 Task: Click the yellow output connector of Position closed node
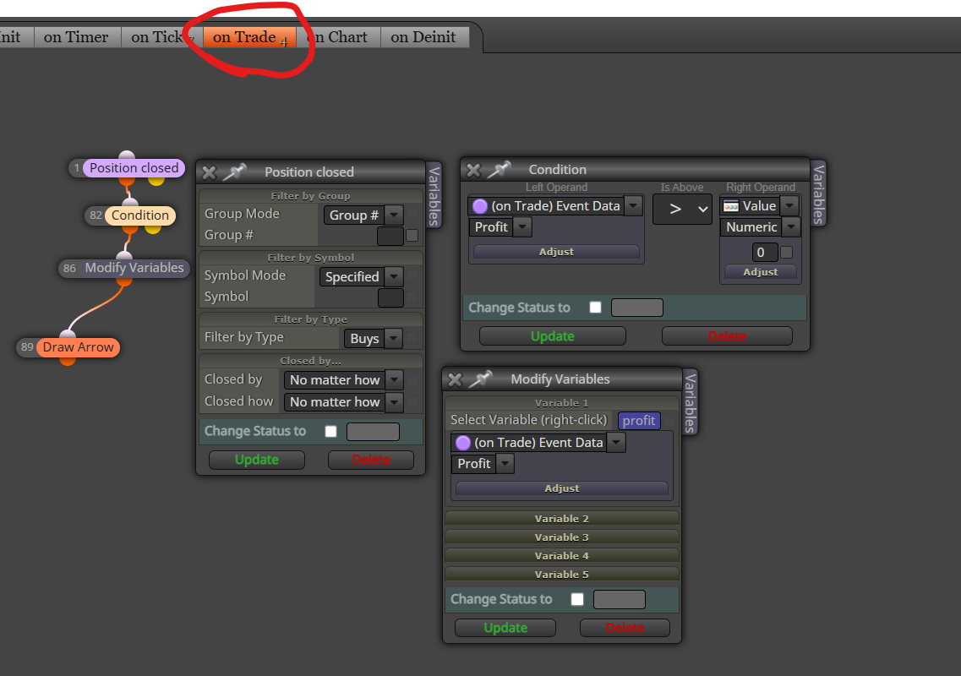pyautogui.click(x=156, y=181)
